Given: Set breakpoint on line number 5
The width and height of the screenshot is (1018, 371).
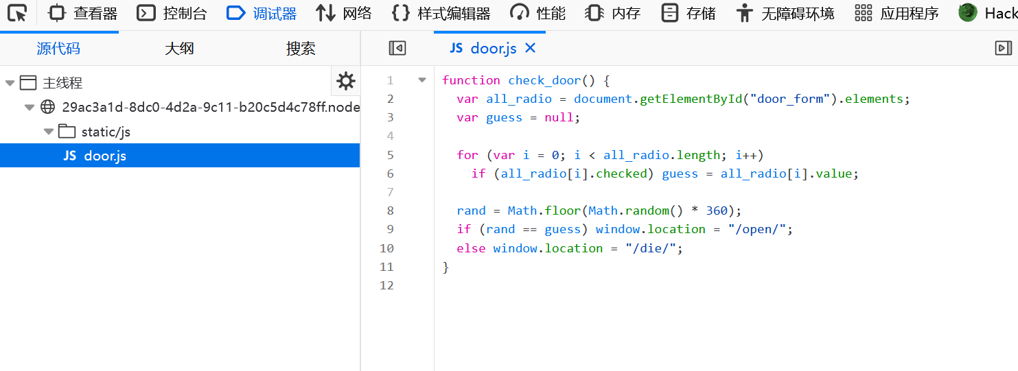Looking at the screenshot, I should (x=390, y=155).
